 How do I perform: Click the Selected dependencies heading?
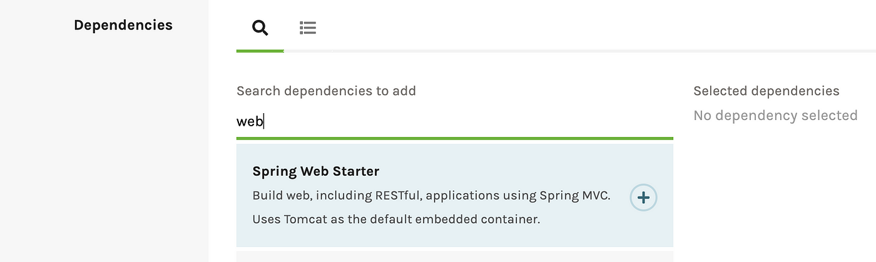click(766, 91)
